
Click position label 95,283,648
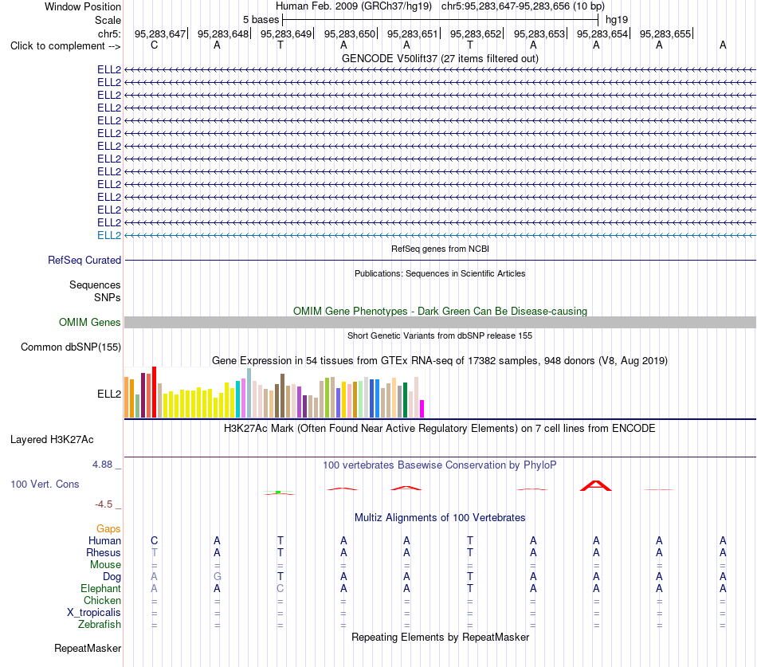pyautogui.click(x=223, y=33)
